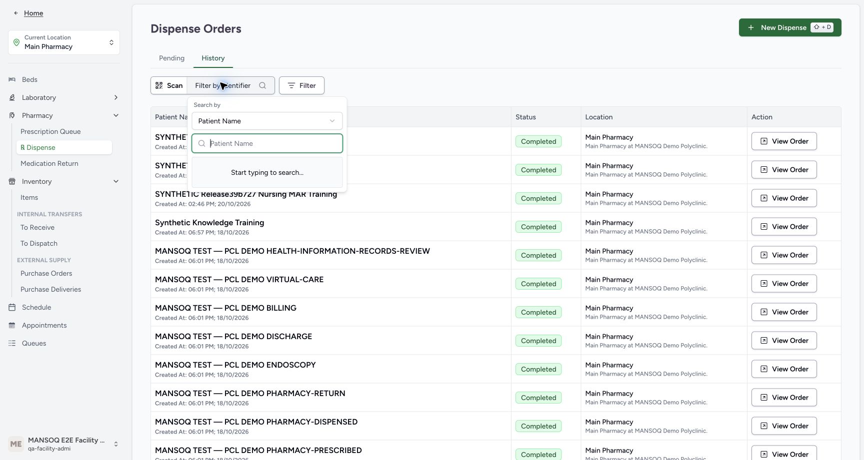Click the search icon in Patient Name field
864x460 pixels.
pyautogui.click(x=202, y=143)
